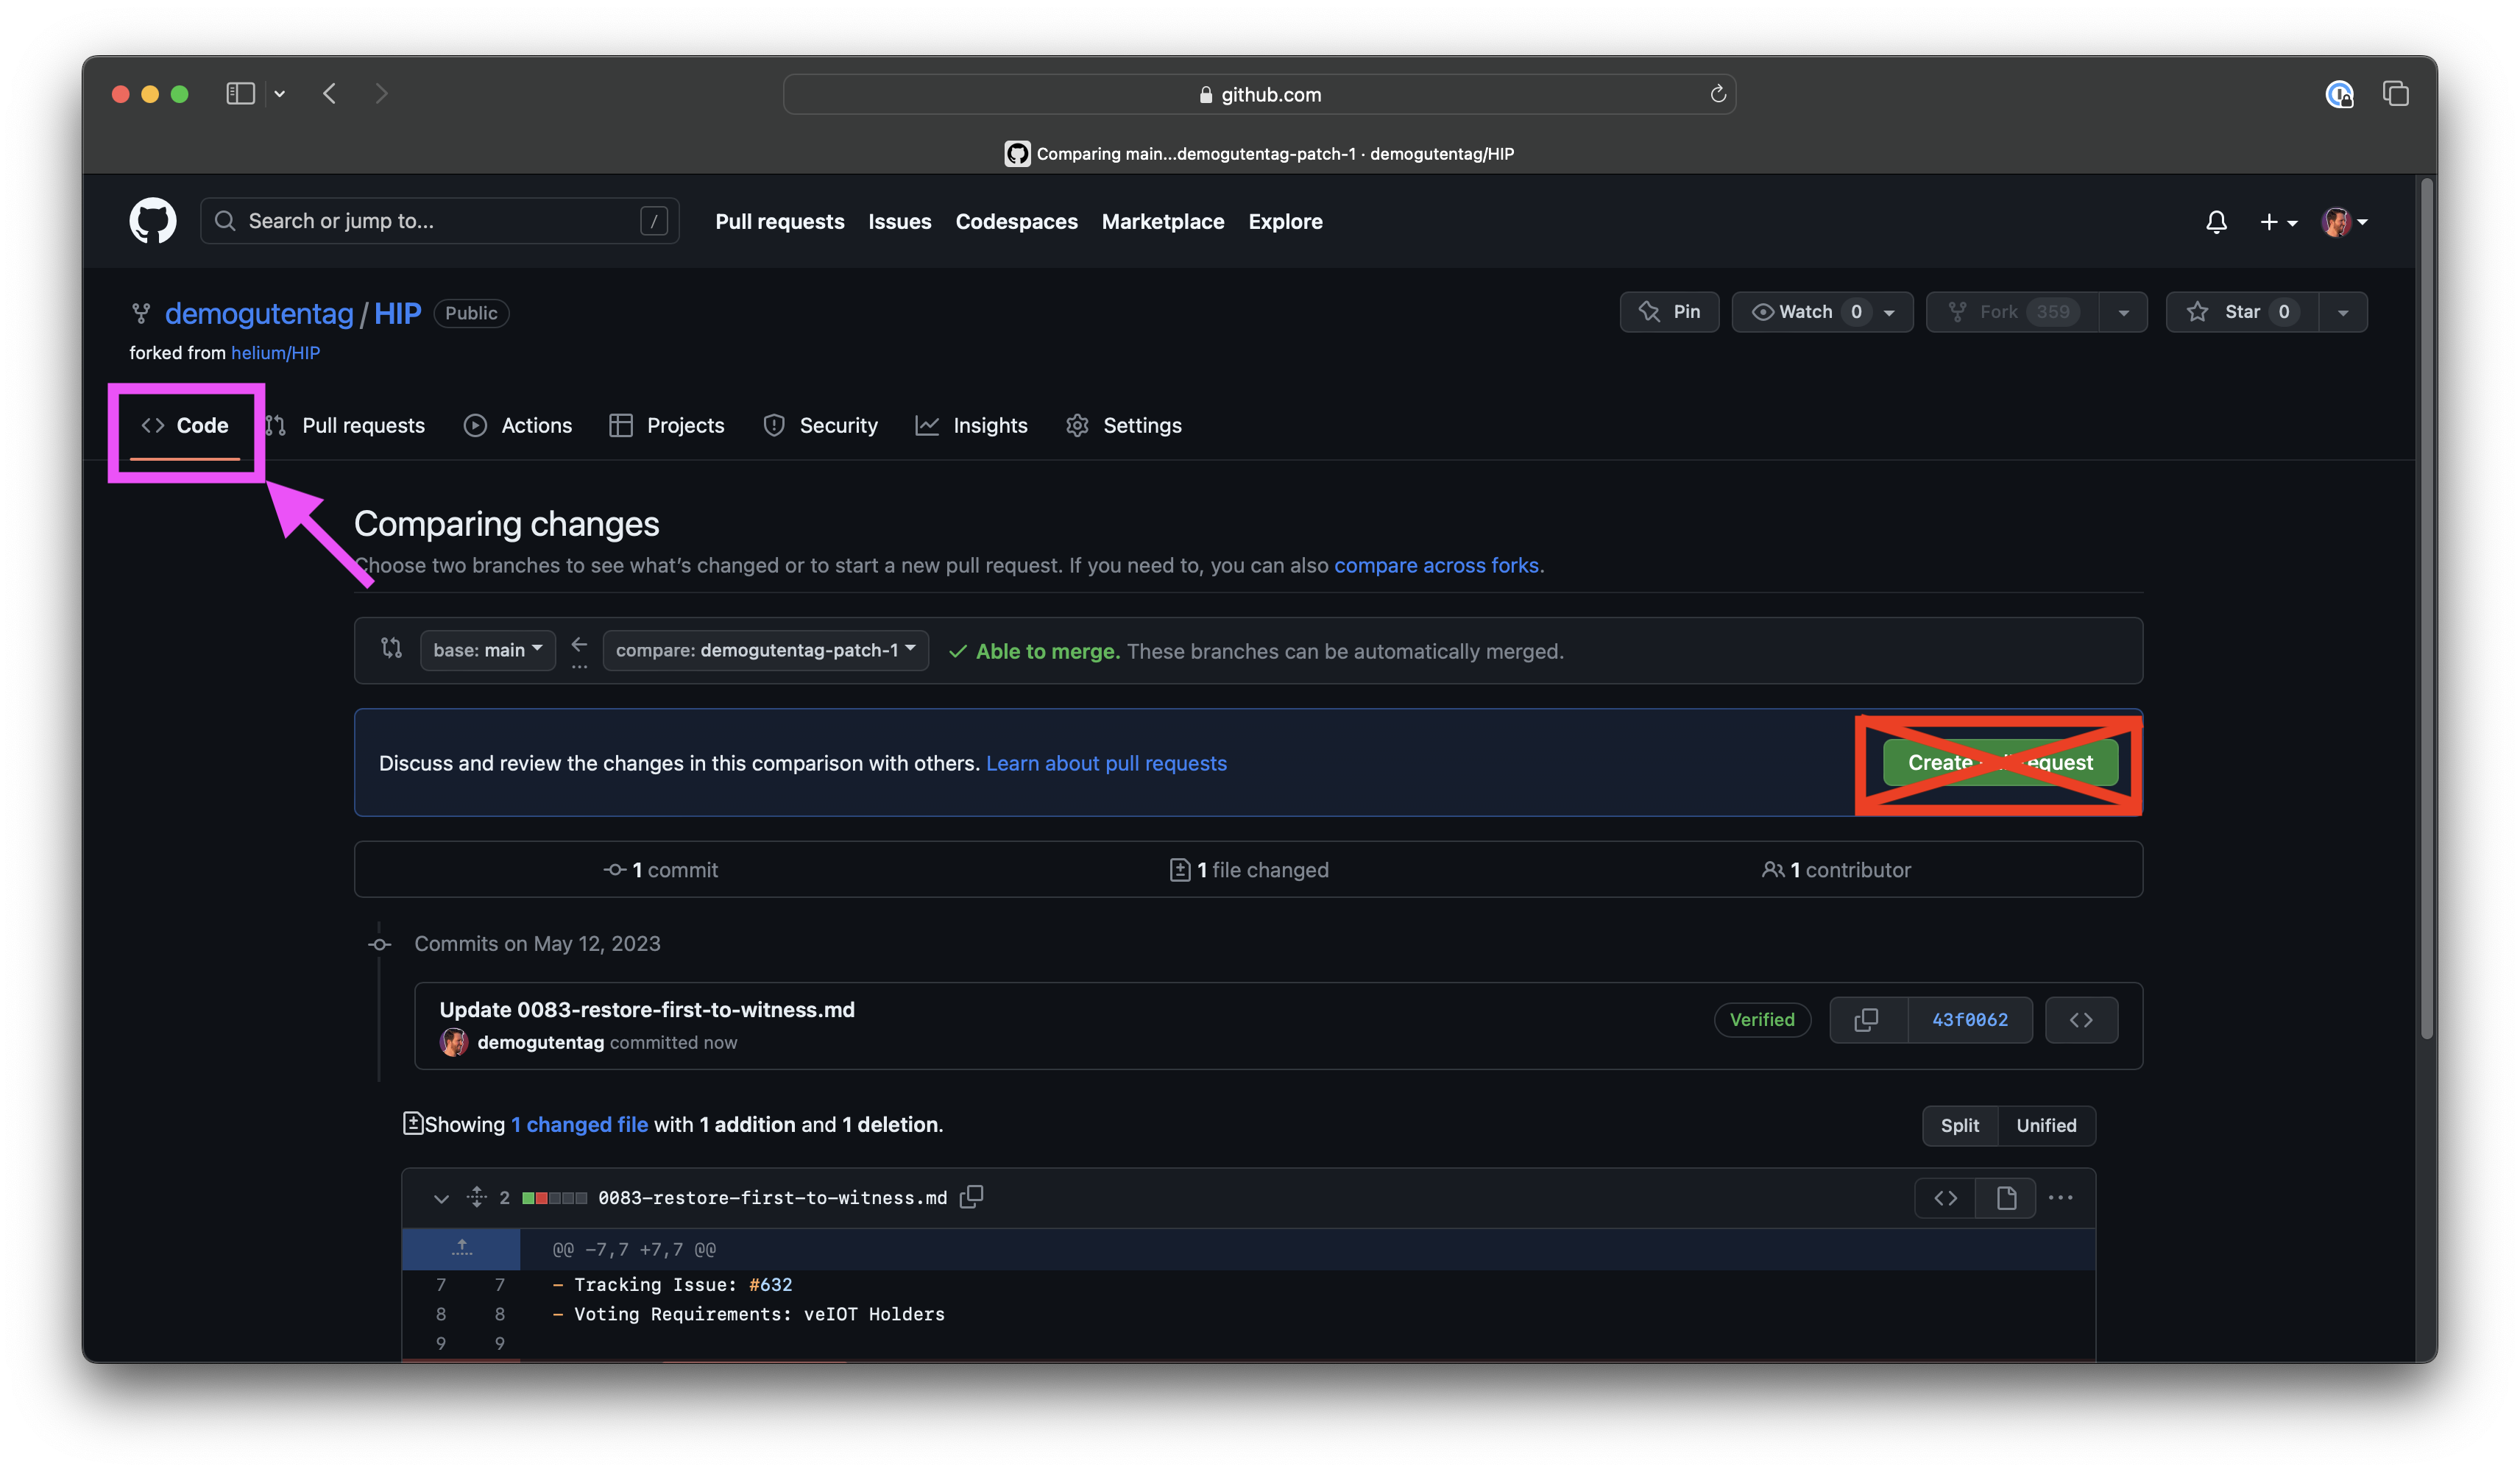
Task: Open the notifications bell
Action: [2216, 222]
